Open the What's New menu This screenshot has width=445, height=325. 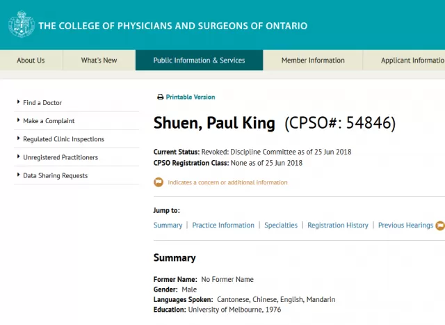point(99,61)
